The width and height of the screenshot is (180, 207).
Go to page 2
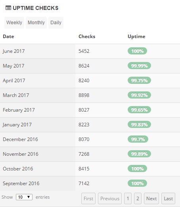pos(138,198)
